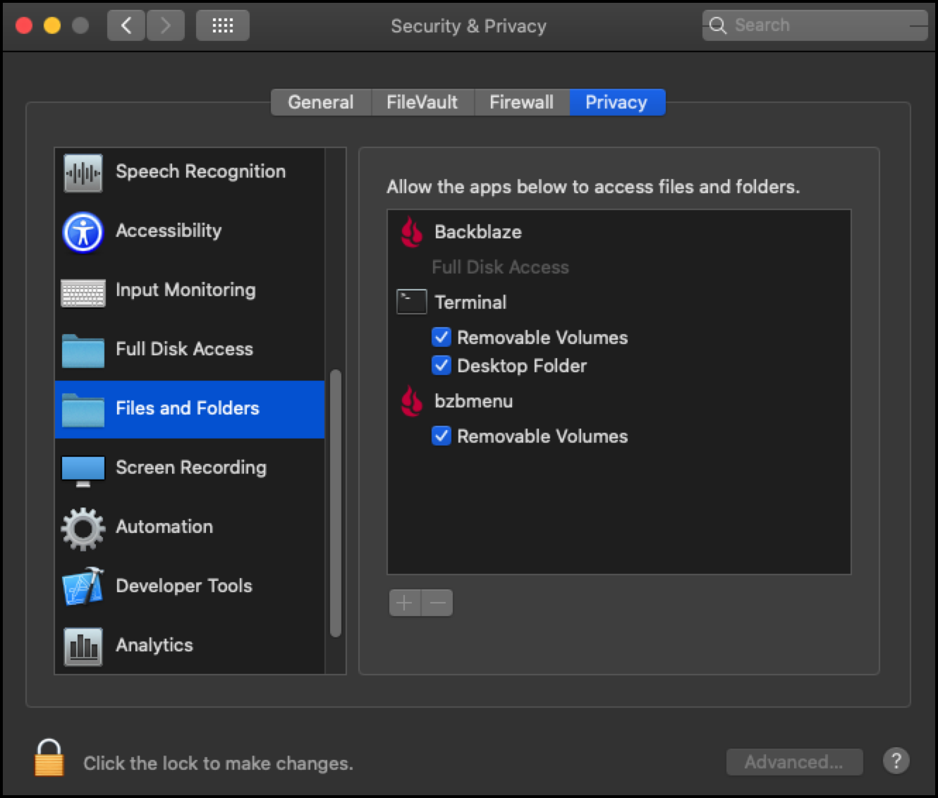Click the Speech Recognition waveform icon

point(83,173)
